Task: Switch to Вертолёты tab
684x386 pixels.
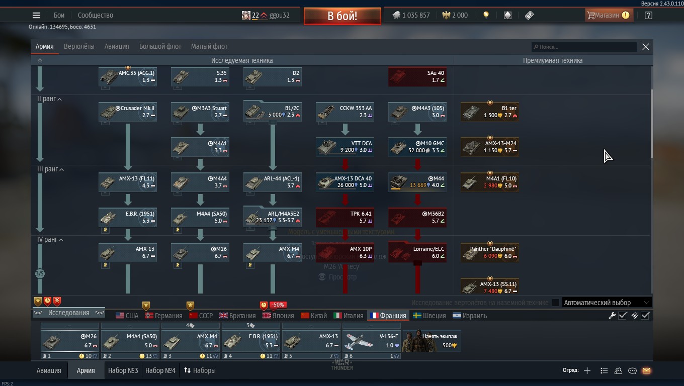Action: (x=79, y=46)
